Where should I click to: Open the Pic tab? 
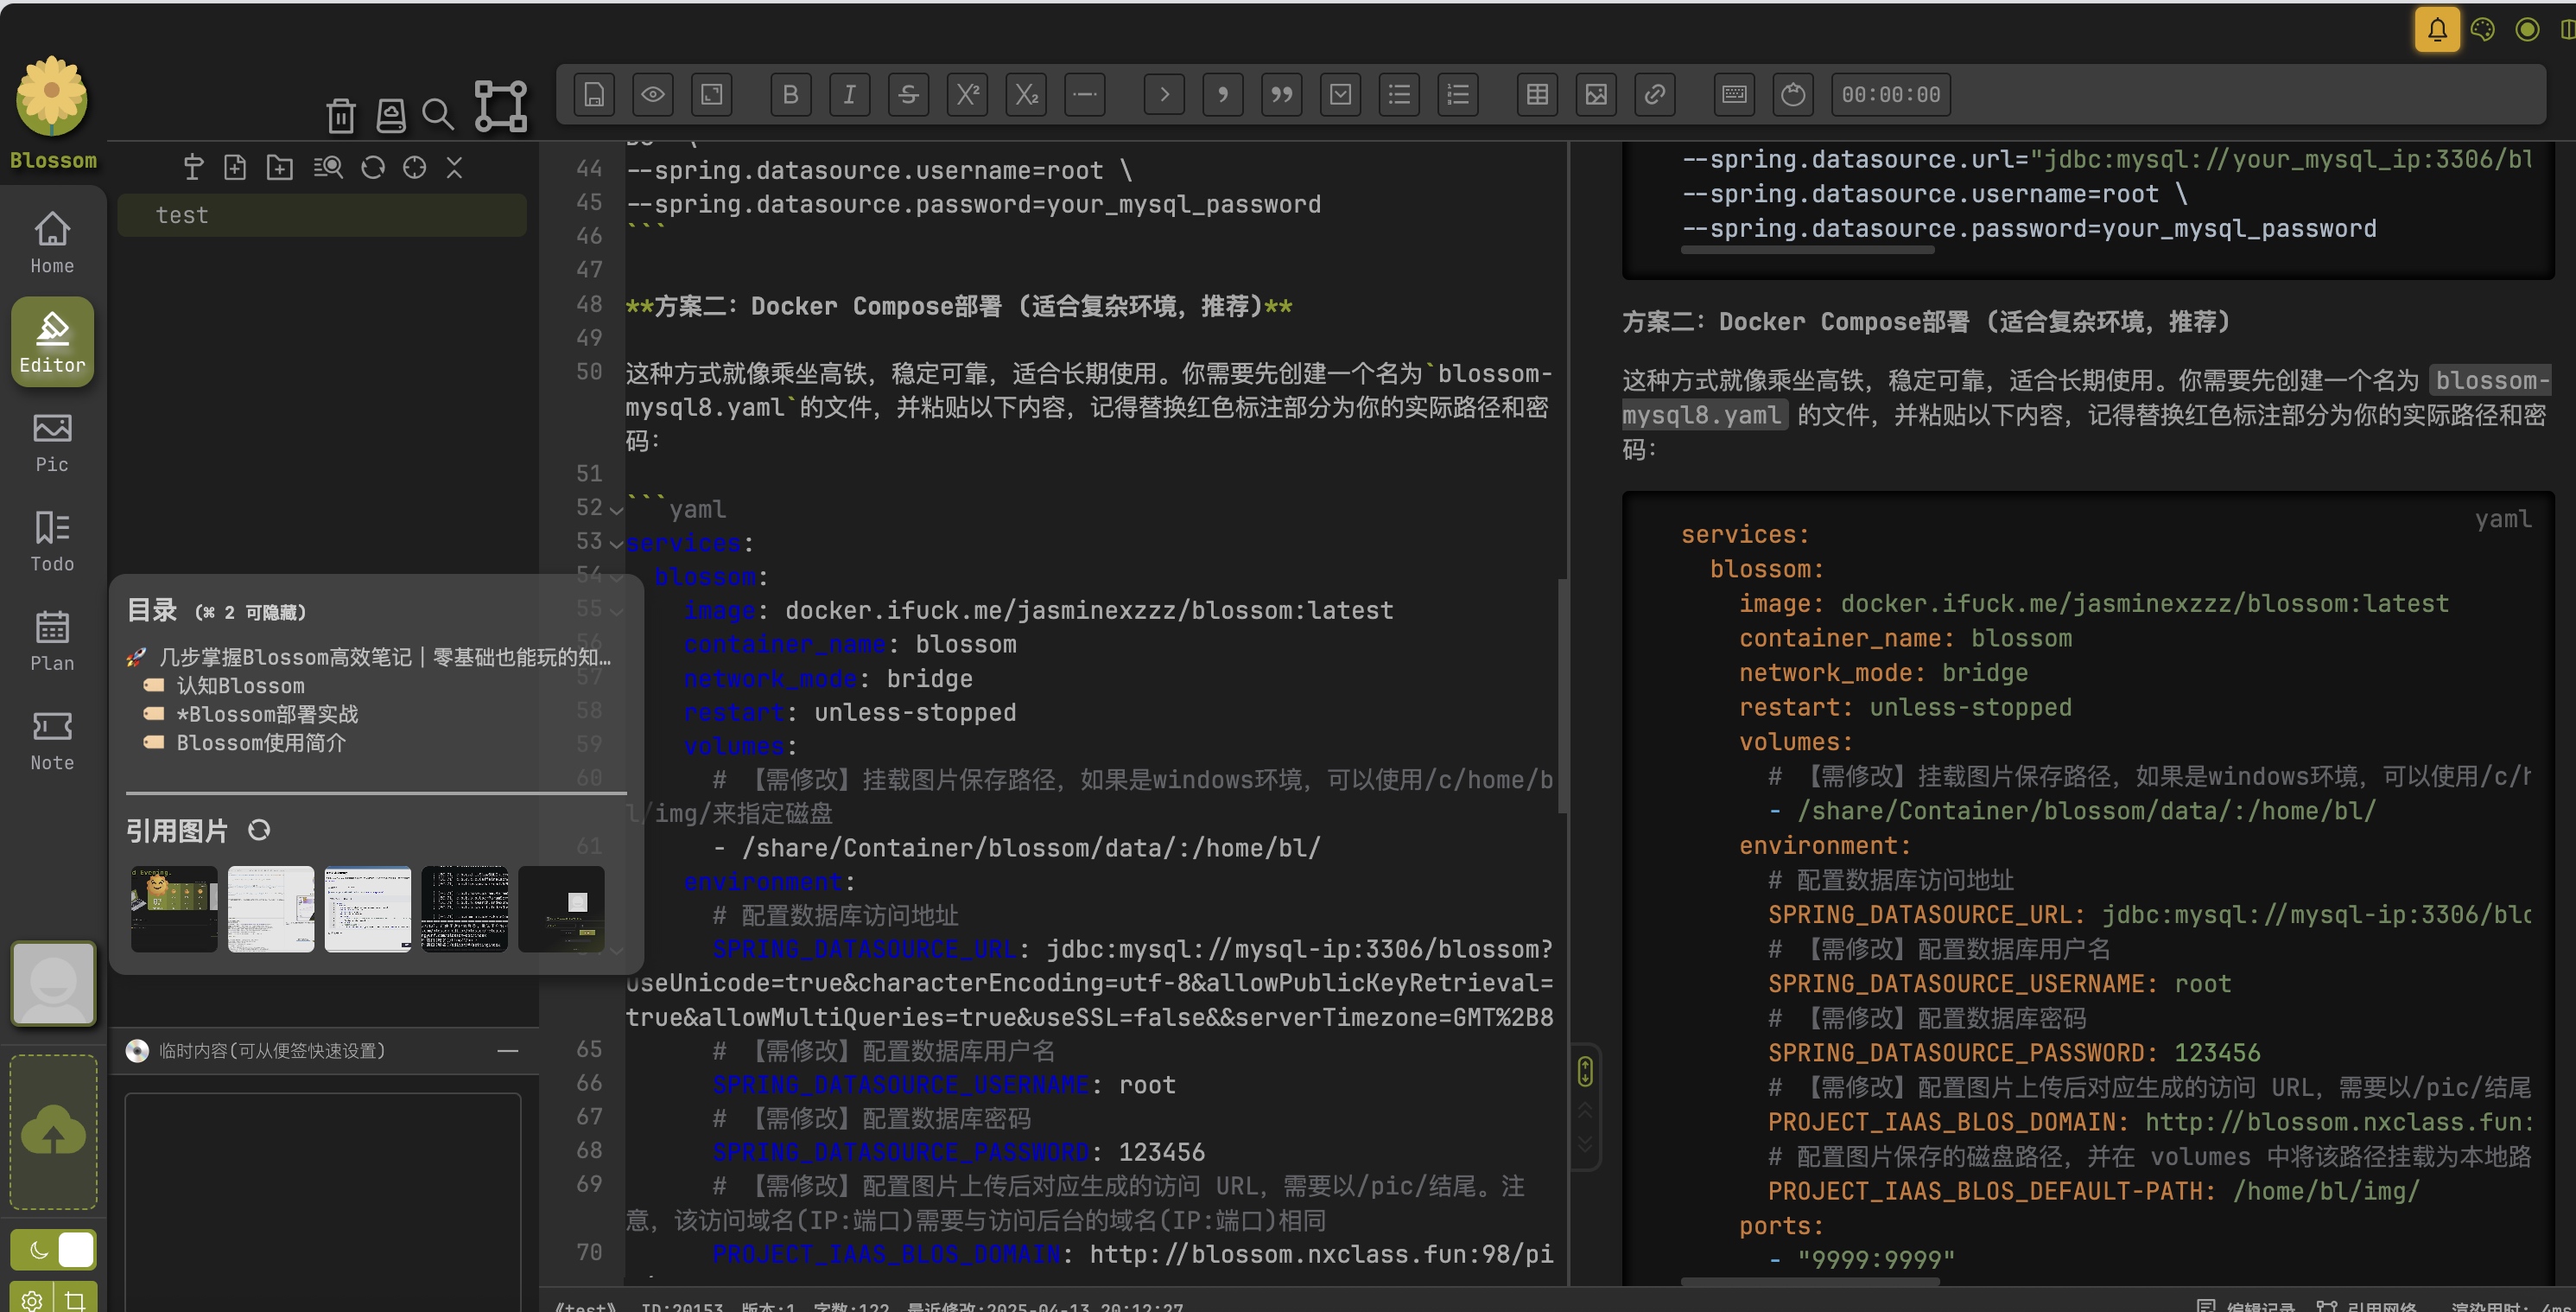pyautogui.click(x=52, y=442)
